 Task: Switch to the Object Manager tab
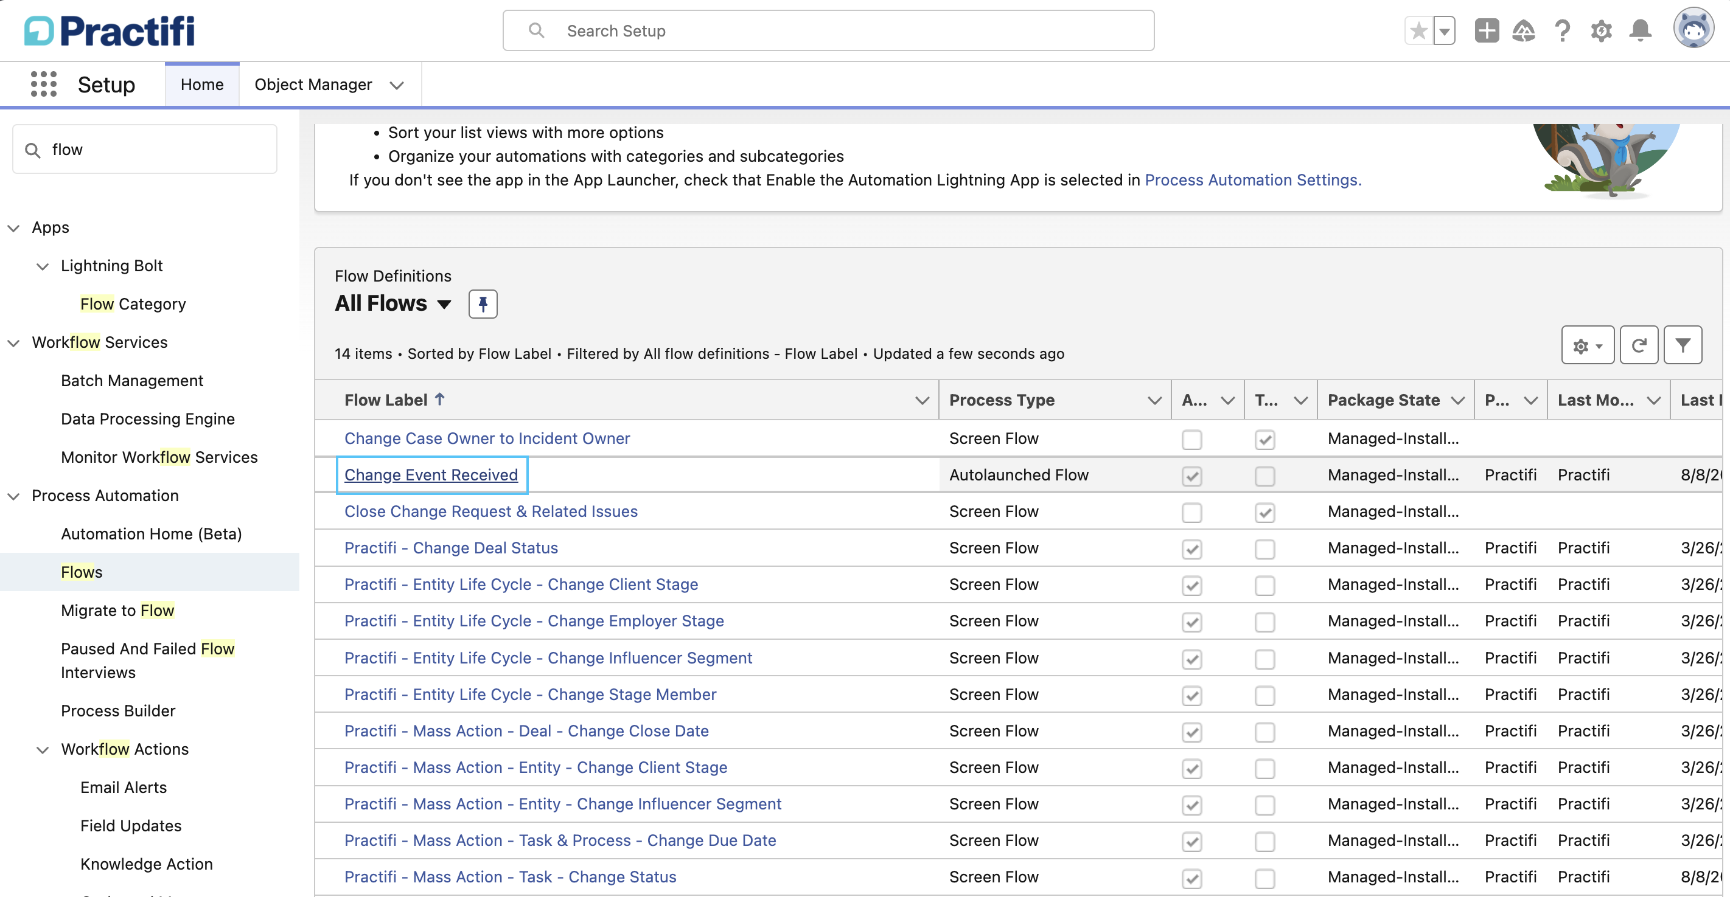tap(313, 85)
